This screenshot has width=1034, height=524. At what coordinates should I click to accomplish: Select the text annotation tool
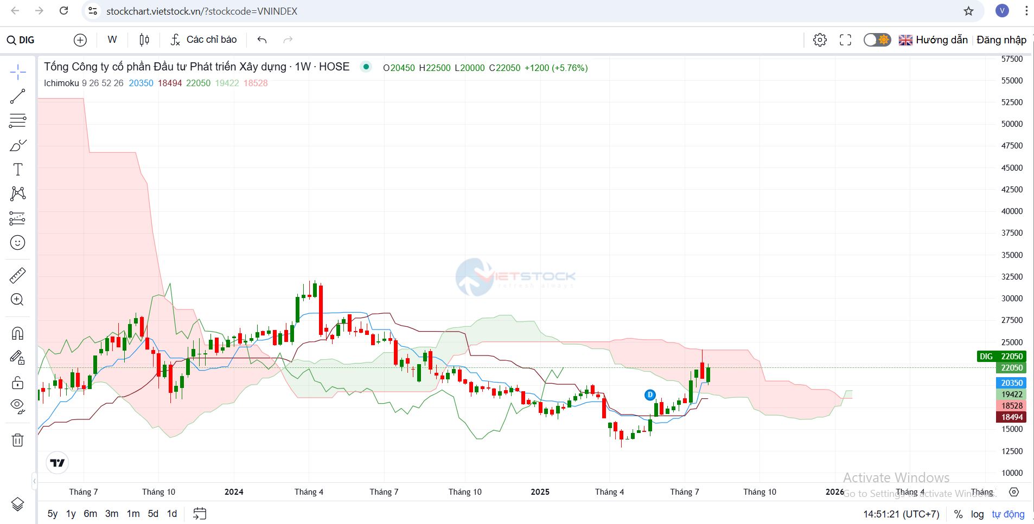(x=17, y=170)
